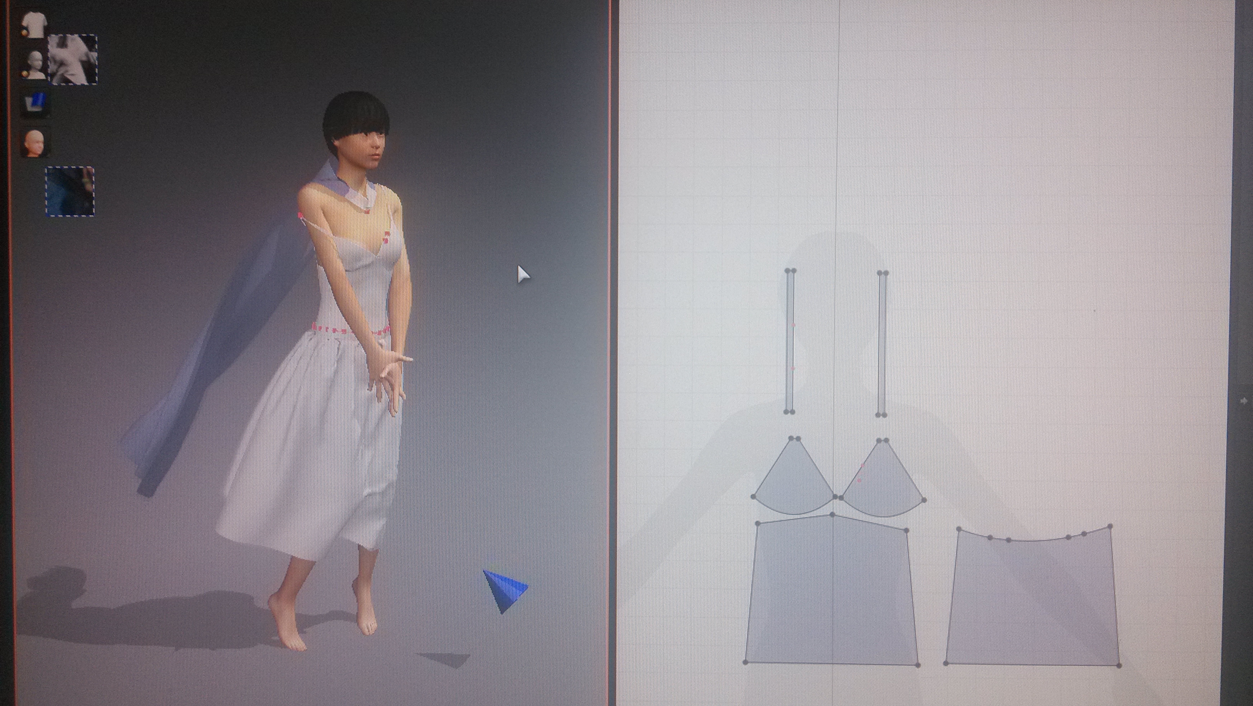
Task: Click the skin-toned avatar head icon
Action: [x=35, y=143]
